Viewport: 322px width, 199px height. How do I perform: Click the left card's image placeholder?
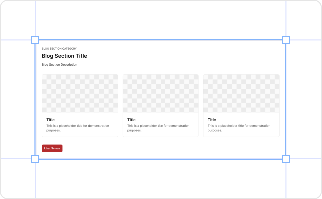(80, 94)
